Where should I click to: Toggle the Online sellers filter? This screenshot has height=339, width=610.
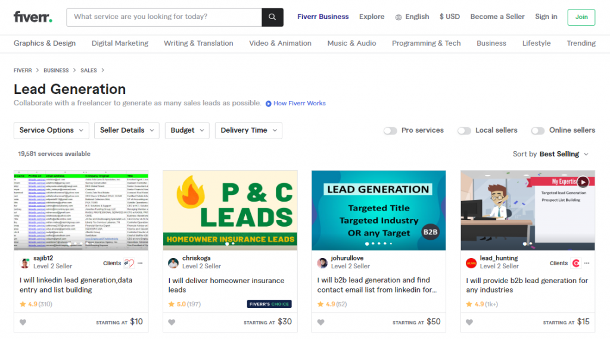538,131
